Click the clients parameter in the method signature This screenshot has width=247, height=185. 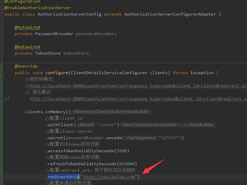click(x=159, y=73)
